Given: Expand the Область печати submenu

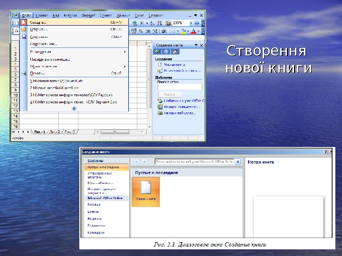Looking at the screenshot, I should [74, 66].
